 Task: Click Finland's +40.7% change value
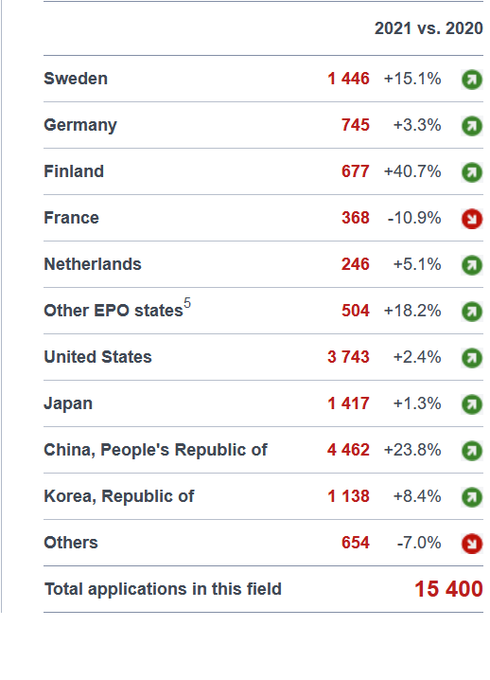click(412, 171)
